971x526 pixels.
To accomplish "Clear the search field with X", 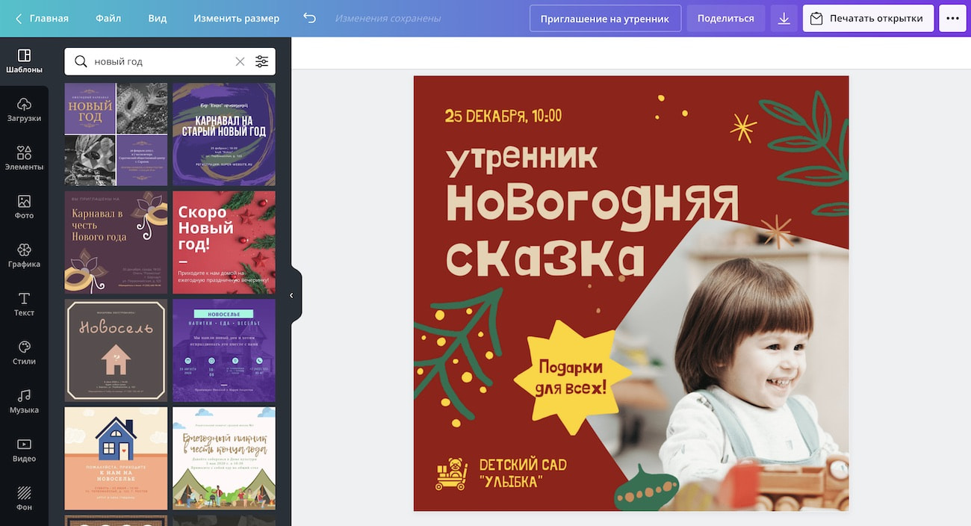I will 240,61.
